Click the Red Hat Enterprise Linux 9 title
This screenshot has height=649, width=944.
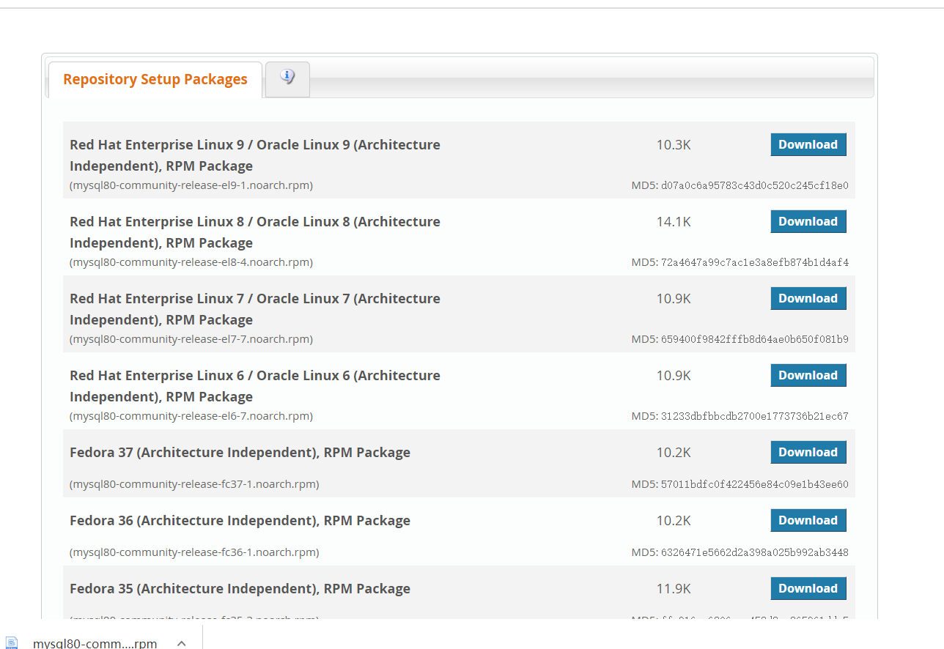click(255, 155)
